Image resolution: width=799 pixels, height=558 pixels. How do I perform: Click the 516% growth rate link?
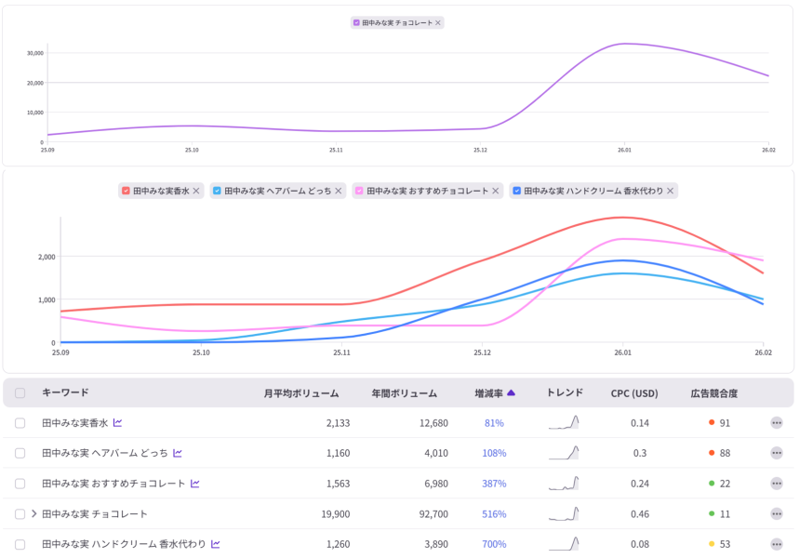(x=494, y=513)
